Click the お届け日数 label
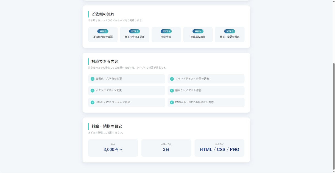Screen dimensions: 335x173 point(166,144)
